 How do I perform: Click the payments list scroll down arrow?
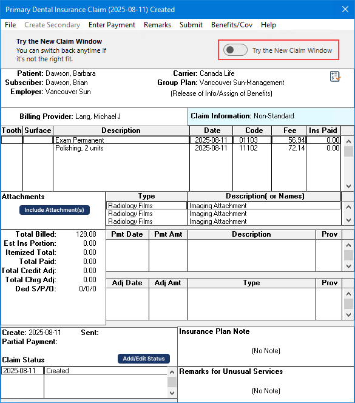(x=348, y=266)
